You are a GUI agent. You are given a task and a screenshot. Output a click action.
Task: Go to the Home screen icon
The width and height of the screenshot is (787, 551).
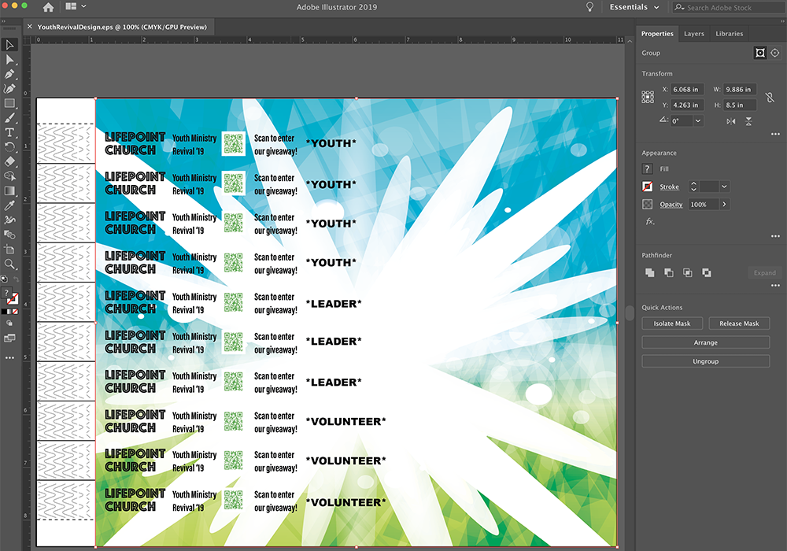pos(48,7)
